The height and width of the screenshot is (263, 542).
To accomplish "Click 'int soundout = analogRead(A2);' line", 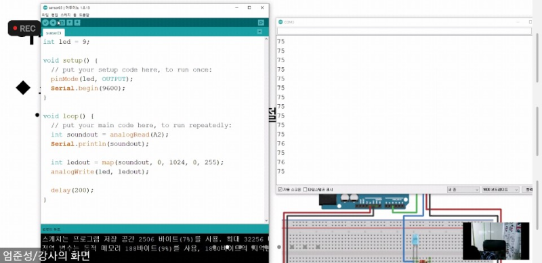I will coord(110,135).
